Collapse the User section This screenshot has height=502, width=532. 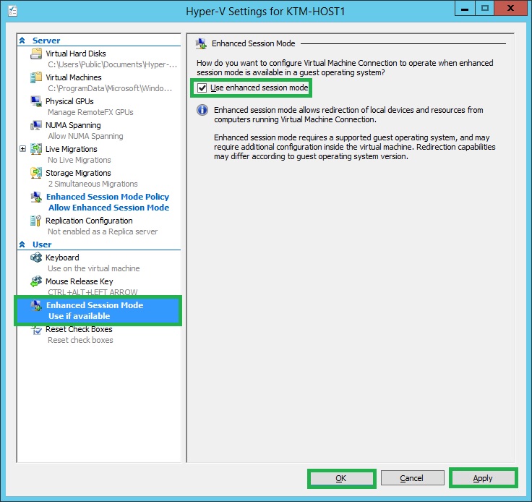point(22,244)
